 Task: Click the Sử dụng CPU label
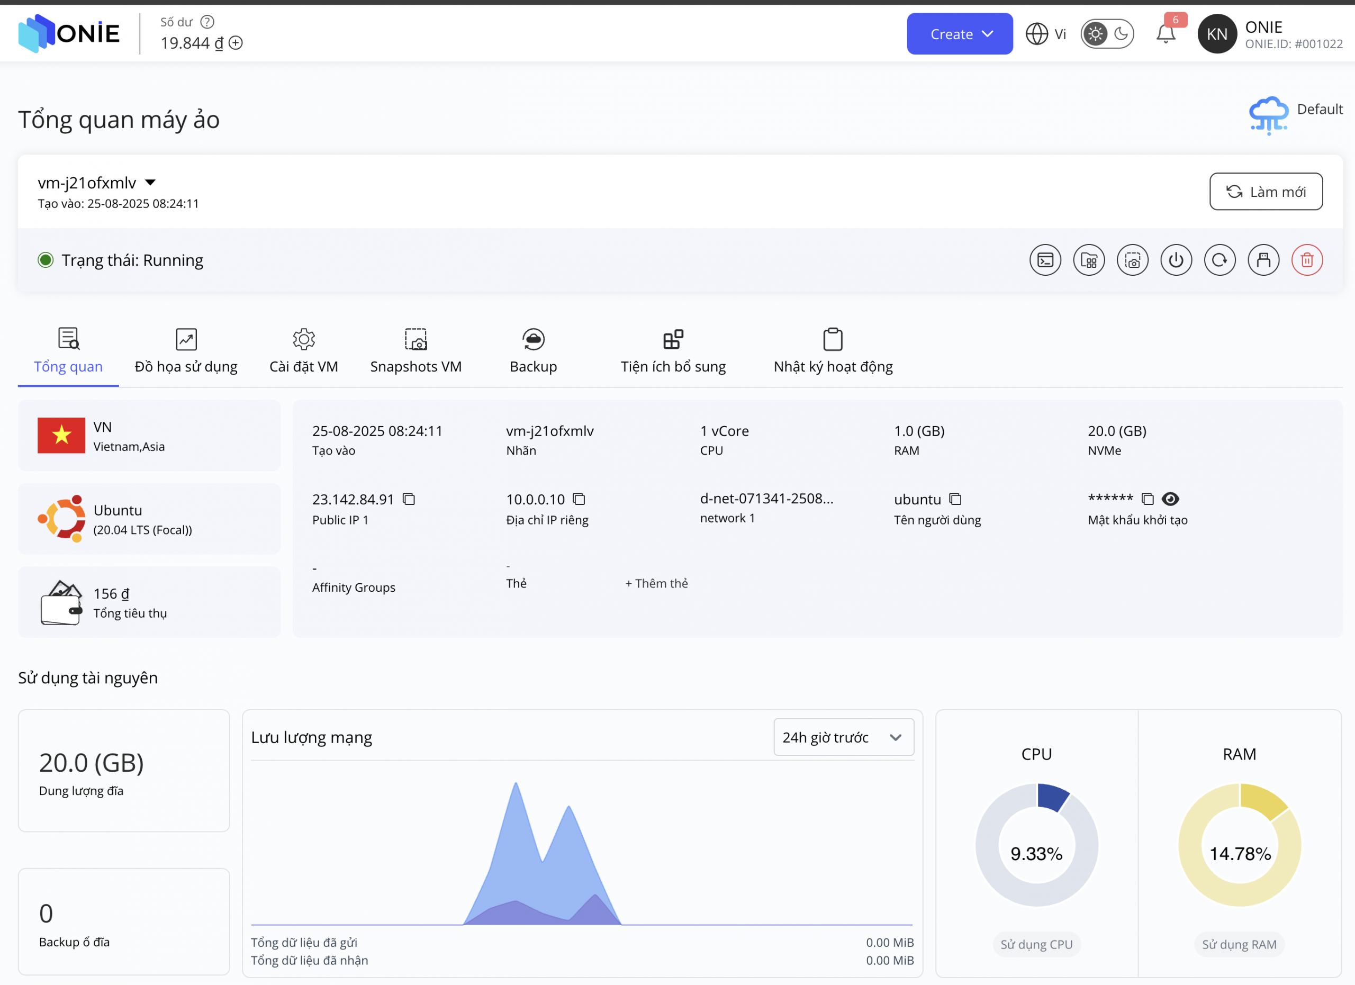pyautogui.click(x=1036, y=944)
